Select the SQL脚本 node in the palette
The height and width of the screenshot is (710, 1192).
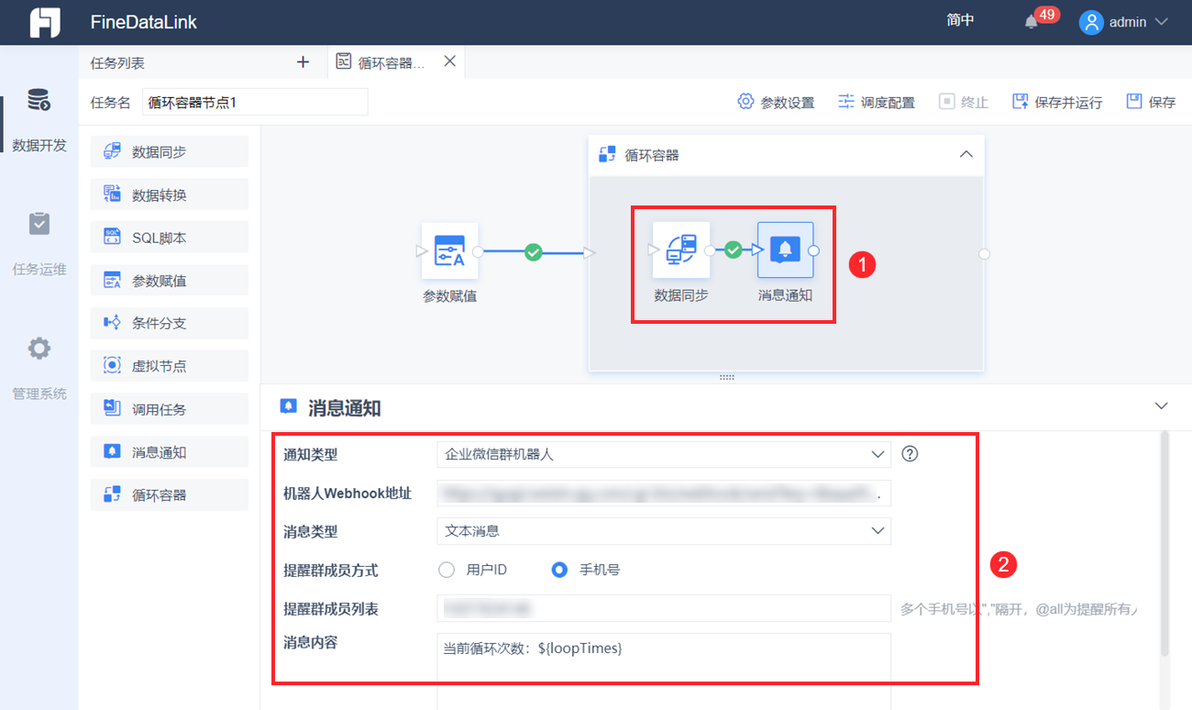click(x=170, y=238)
